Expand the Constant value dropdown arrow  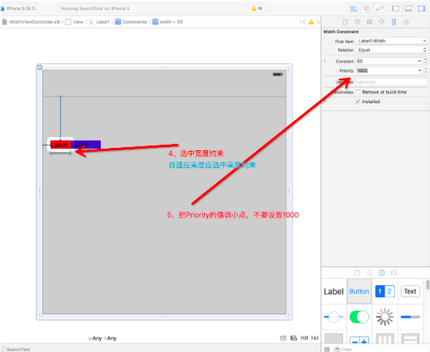[419, 61]
